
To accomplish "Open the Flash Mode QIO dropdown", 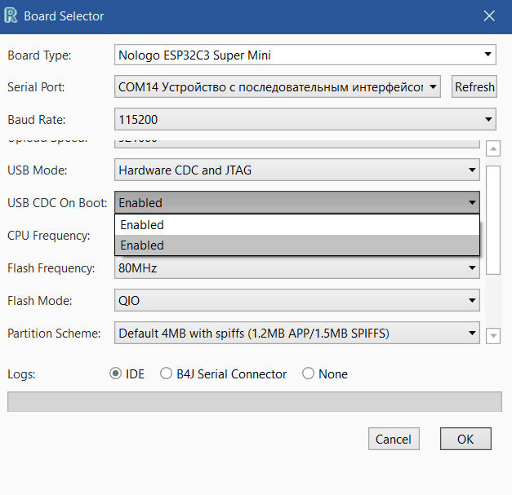I will tap(296, 300).
